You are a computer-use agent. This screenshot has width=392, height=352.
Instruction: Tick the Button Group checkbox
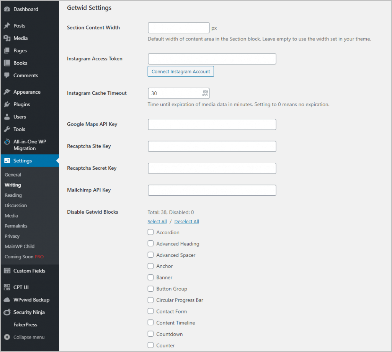click(150, 289)
